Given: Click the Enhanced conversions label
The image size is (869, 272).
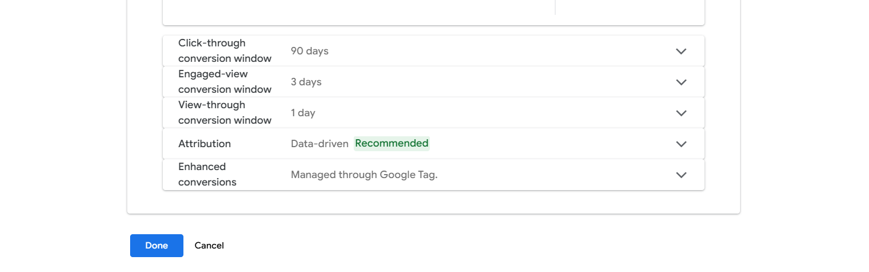Looking at the screenshot, I should tap(208, 175).
